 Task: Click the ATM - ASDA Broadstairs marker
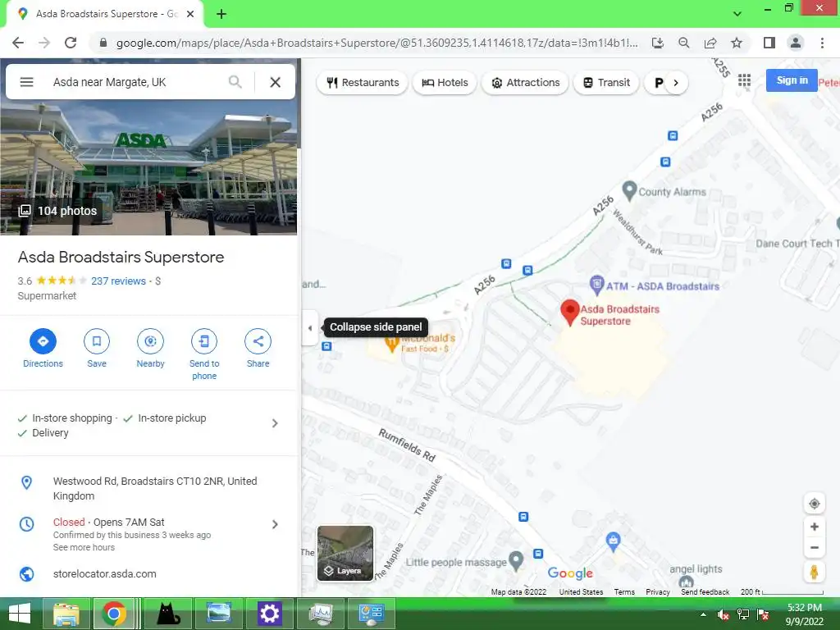click(597, 285)
